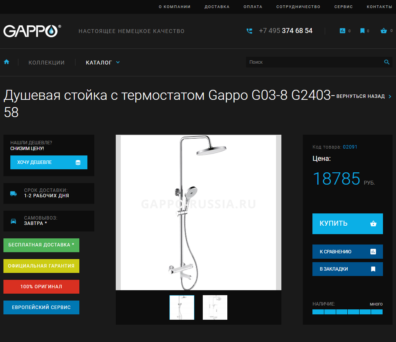
Task: Click into the Поиск search field
Action: [314, 62]
